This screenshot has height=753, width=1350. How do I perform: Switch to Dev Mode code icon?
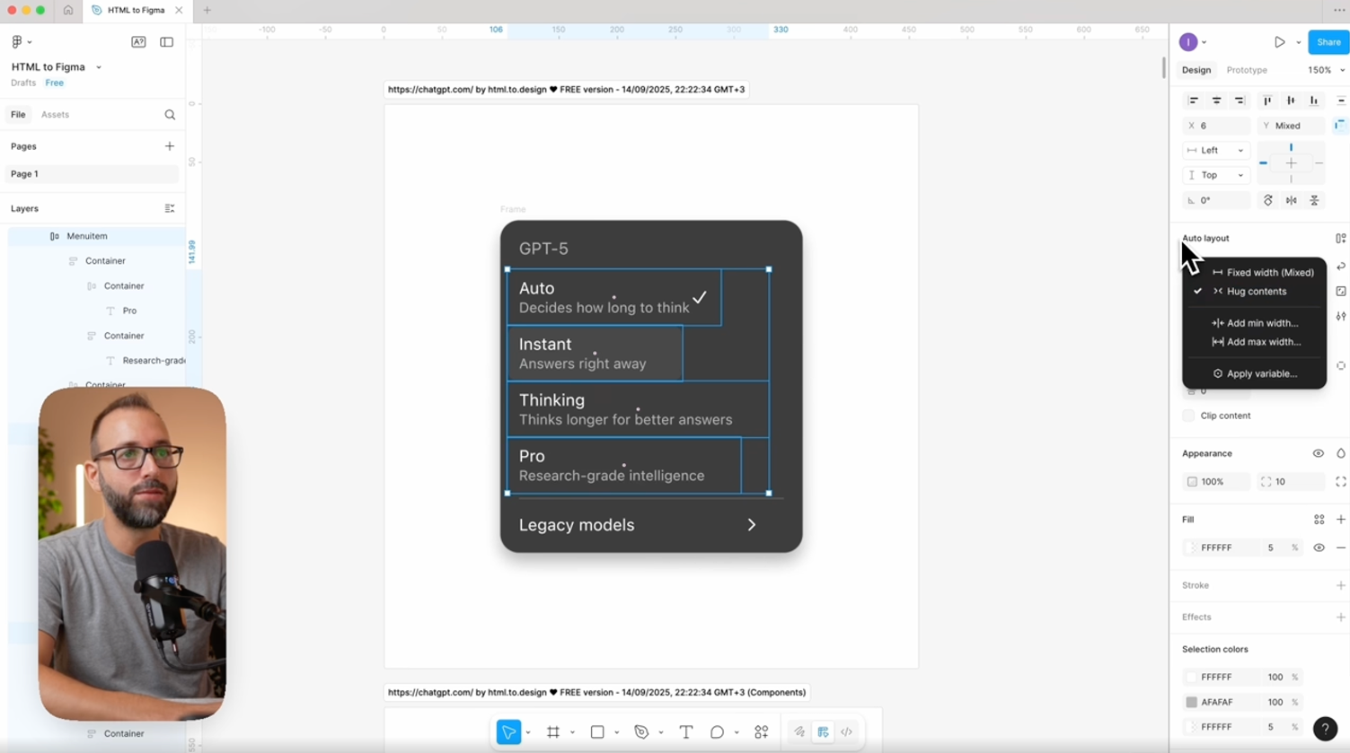coord(847,732)
